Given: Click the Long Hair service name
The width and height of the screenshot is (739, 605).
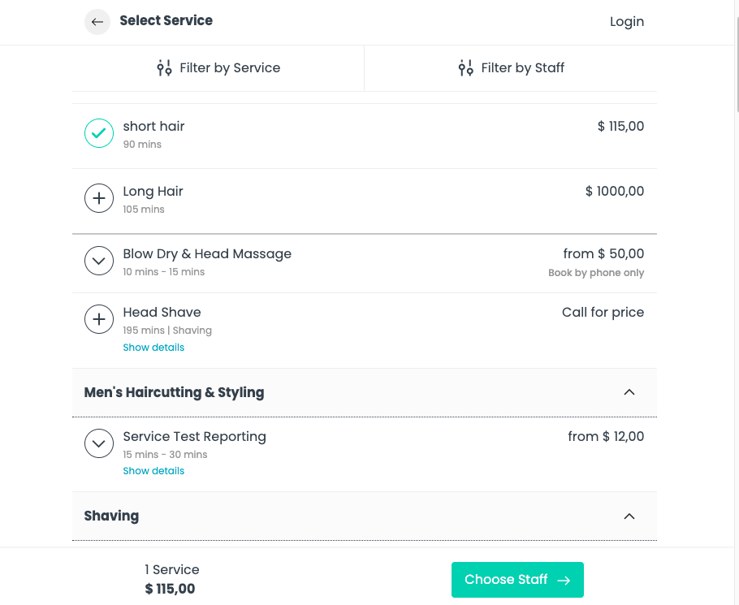Looking at the screenshot, I should coord(153,192).
